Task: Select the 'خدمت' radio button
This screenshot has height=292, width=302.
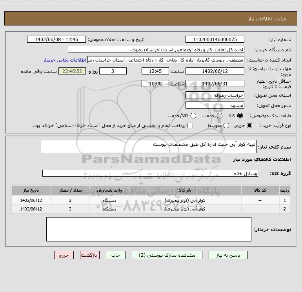Action: tap(220, 116)
